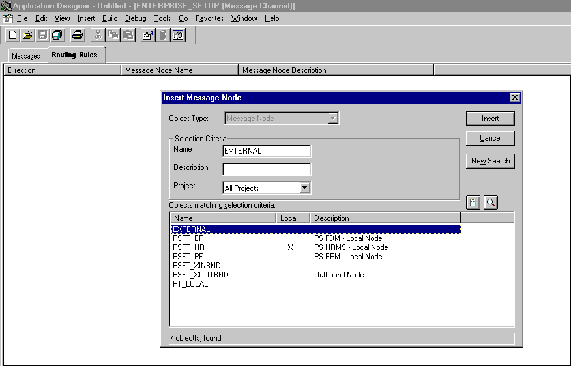Viewport: 571px width, 366px height.
Task: Open the Favorites menu
Action: pos(210,18)
